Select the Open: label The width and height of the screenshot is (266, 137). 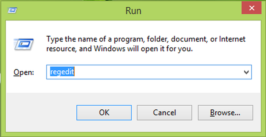[24, 72]
